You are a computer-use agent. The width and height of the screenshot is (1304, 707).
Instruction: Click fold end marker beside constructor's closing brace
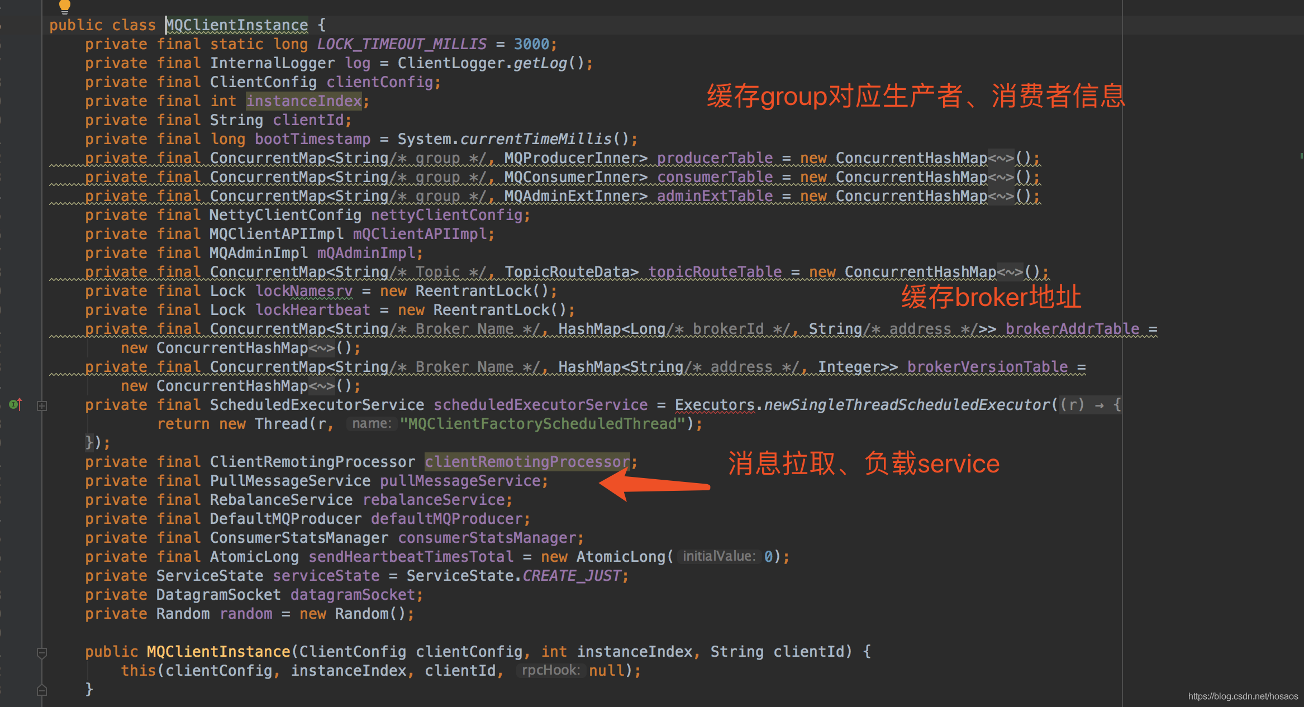42,690
